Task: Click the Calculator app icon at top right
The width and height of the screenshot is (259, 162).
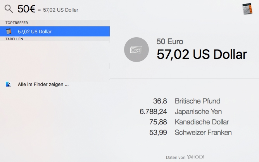Action: pos(247,9)
